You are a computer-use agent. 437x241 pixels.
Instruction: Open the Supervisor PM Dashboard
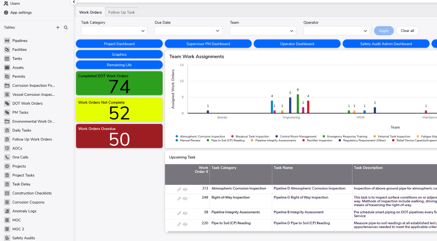click(208, 44)
